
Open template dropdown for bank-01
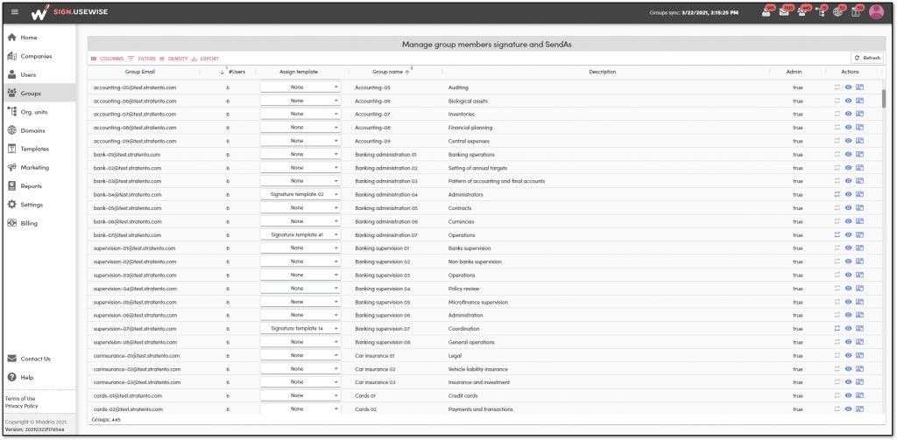pos(300,154)
